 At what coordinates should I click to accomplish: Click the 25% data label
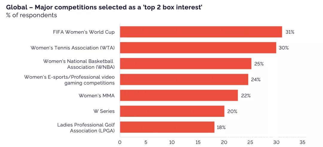click(x=259, y=64)
